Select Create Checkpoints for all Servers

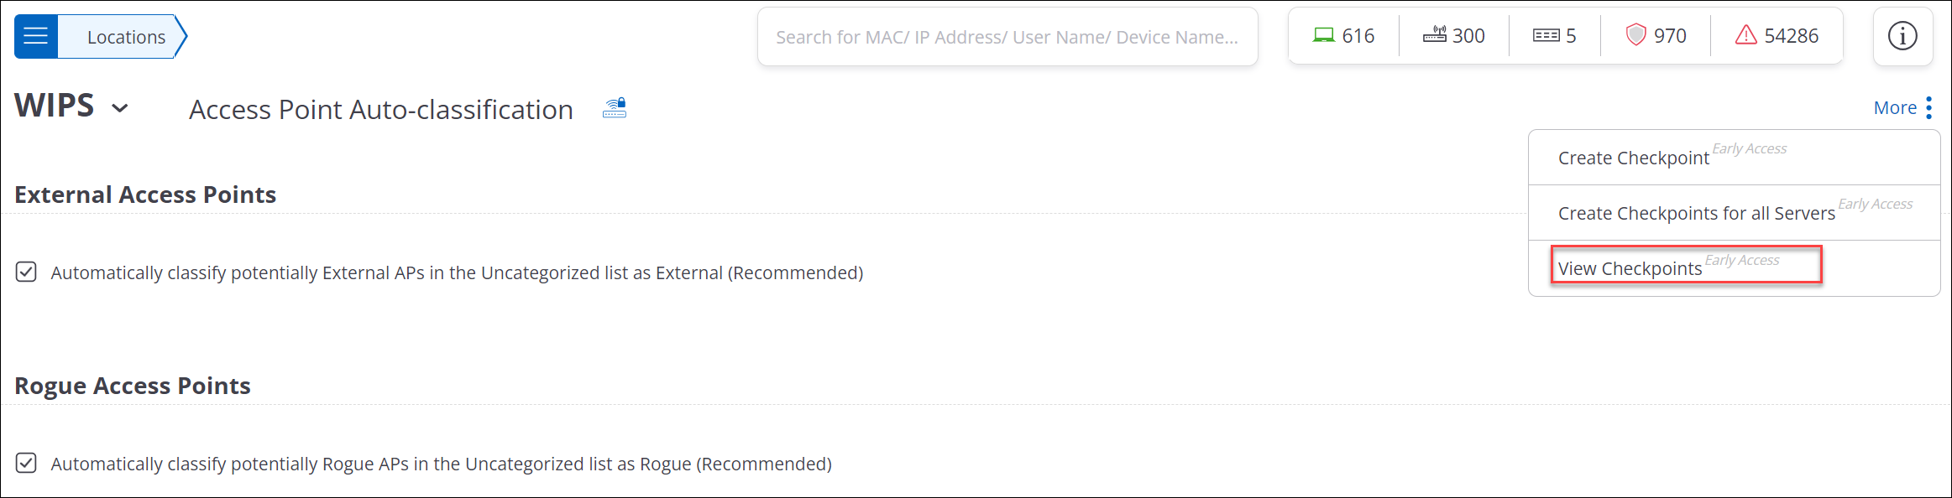pyautogui.click(x=1696, y=213)
